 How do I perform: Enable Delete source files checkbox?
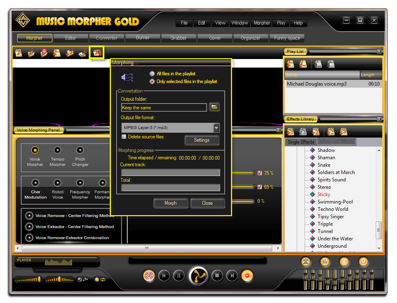coord(124,137)
